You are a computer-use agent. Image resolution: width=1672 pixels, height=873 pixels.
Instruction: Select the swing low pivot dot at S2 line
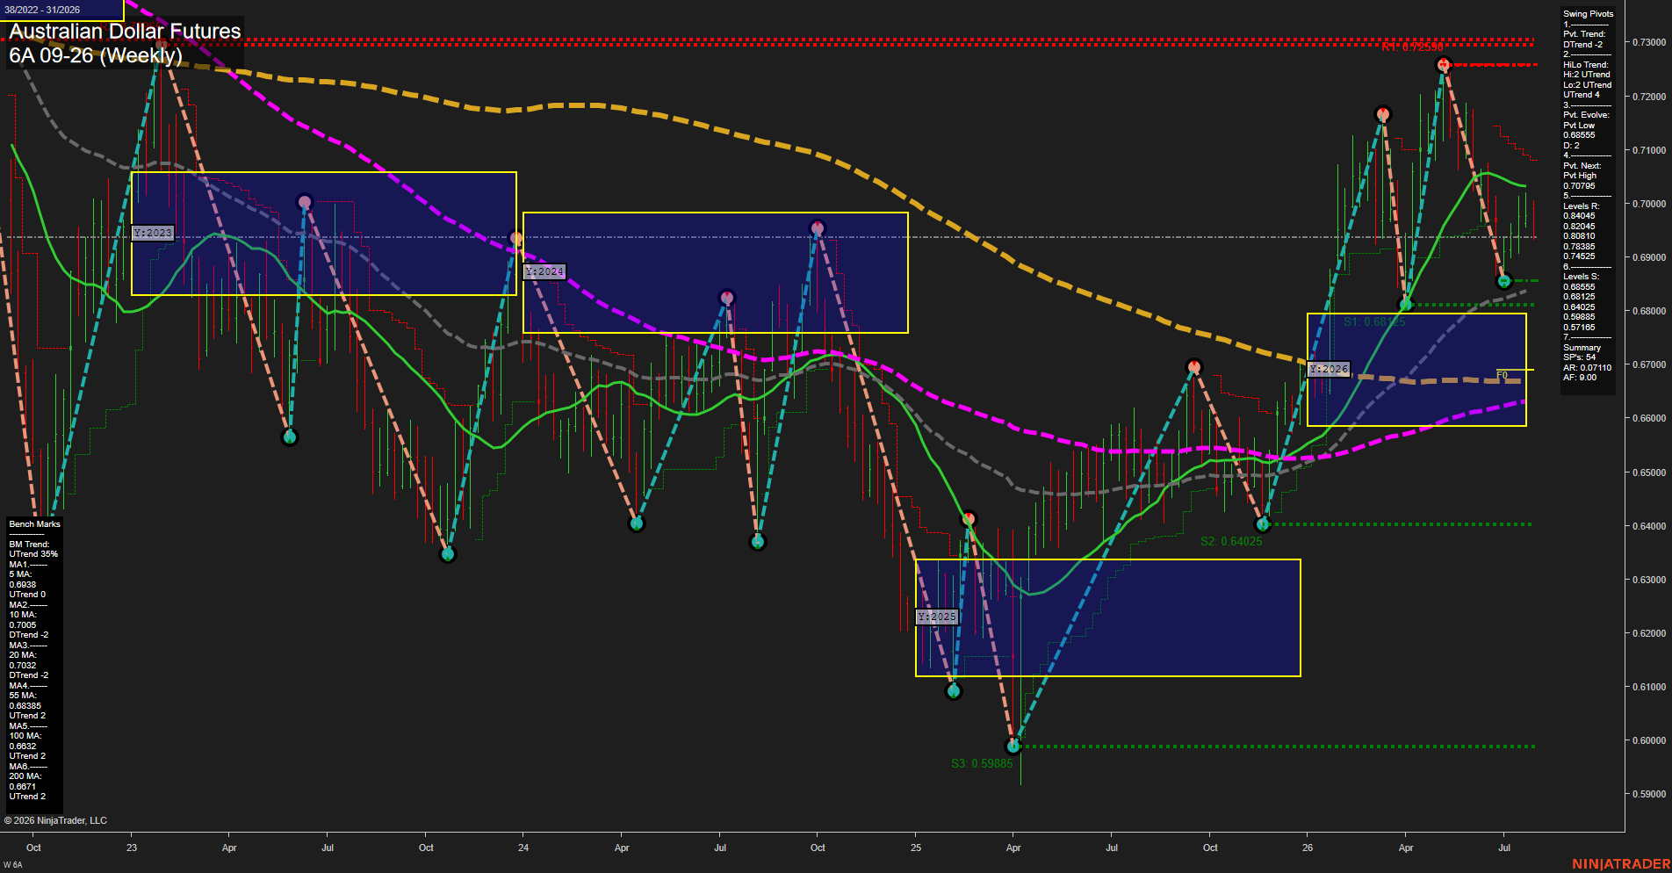(x=1263, y=524)
